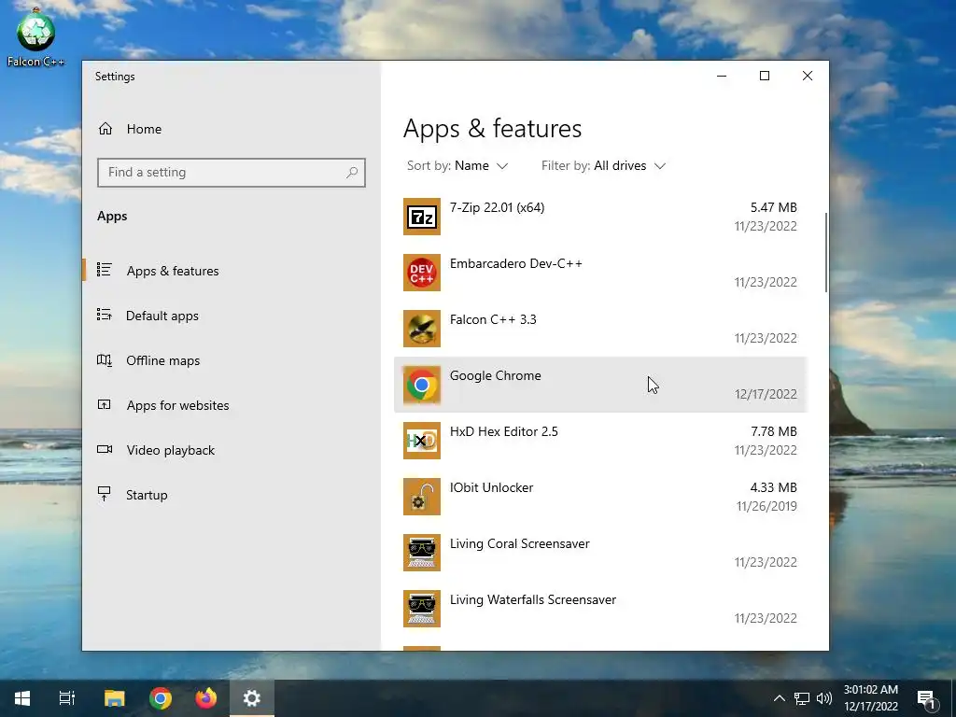Show hidden system tray icons
Screen dimensions: 956x717
point(780,698)
